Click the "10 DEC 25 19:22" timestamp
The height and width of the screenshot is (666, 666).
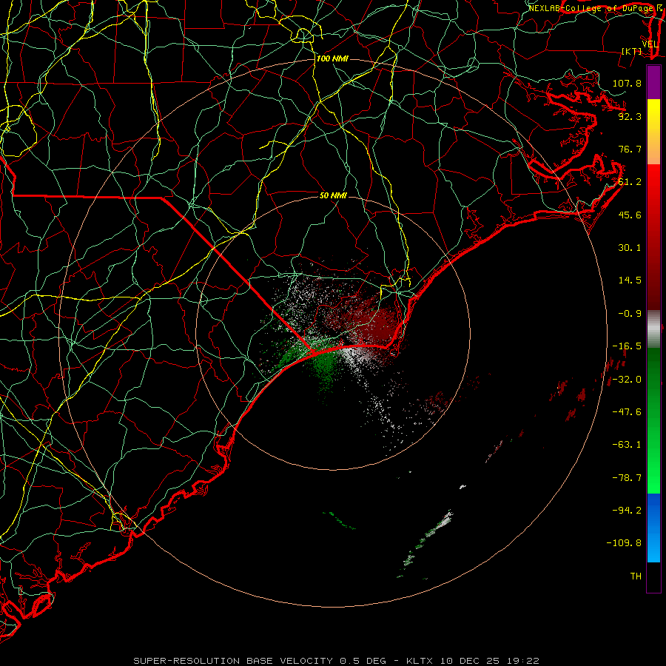point(489,661)
